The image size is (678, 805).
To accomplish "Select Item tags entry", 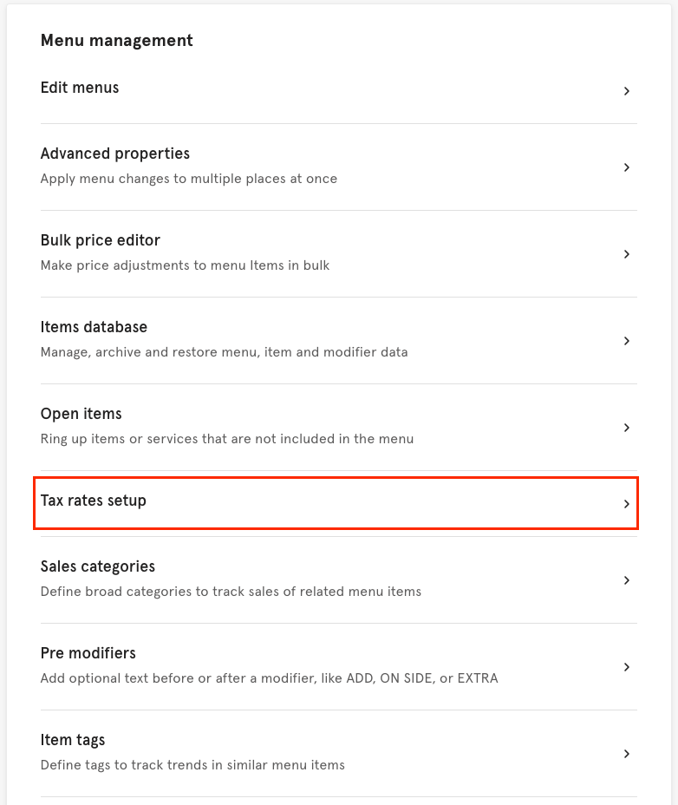I will [73, 740].
